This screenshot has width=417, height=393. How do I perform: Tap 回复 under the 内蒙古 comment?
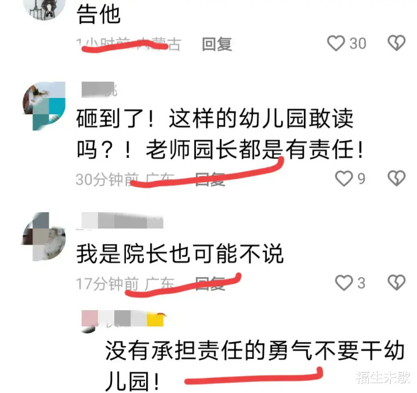click(217, 44)
